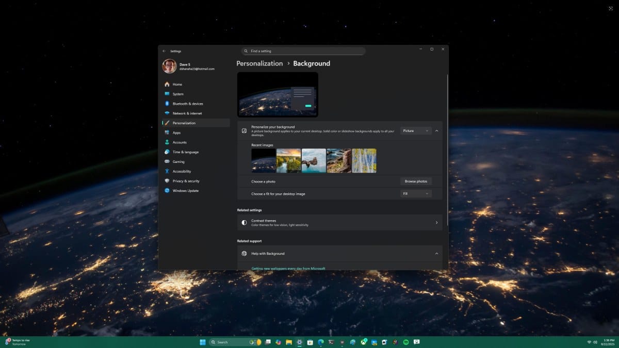Open the Gaming settings page
Image resolution: width=619 pixels, height=348 pixels.
[x=177, y=161]
